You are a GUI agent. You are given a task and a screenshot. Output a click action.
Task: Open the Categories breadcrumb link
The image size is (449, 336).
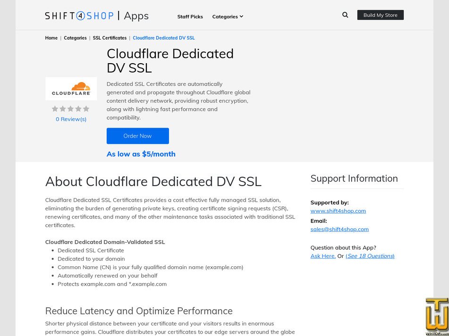pos(75,38)
